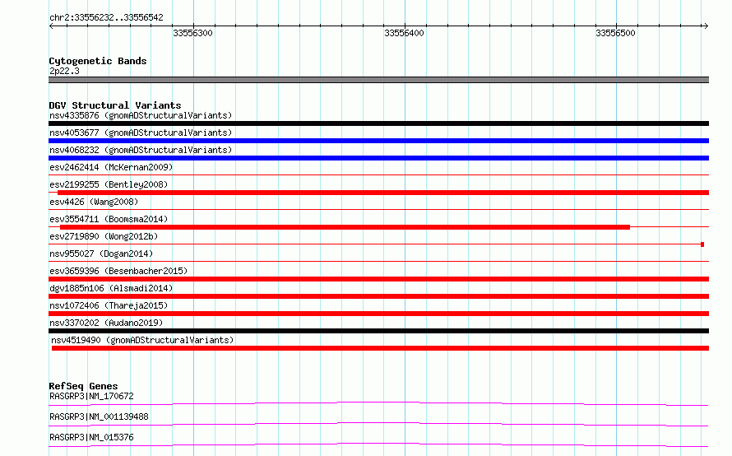
Task: Click the red bar for nsv4519490
Action: (x=380, y=348)
